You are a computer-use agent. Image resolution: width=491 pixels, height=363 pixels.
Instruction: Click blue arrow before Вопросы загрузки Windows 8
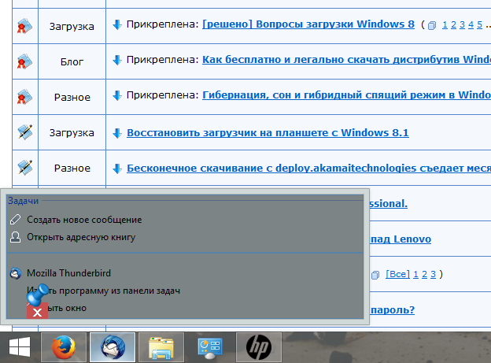(x=117, y=24)
